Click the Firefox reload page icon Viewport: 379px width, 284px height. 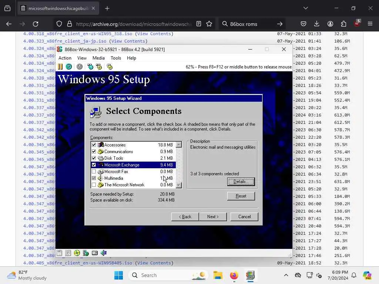point(36,24)
